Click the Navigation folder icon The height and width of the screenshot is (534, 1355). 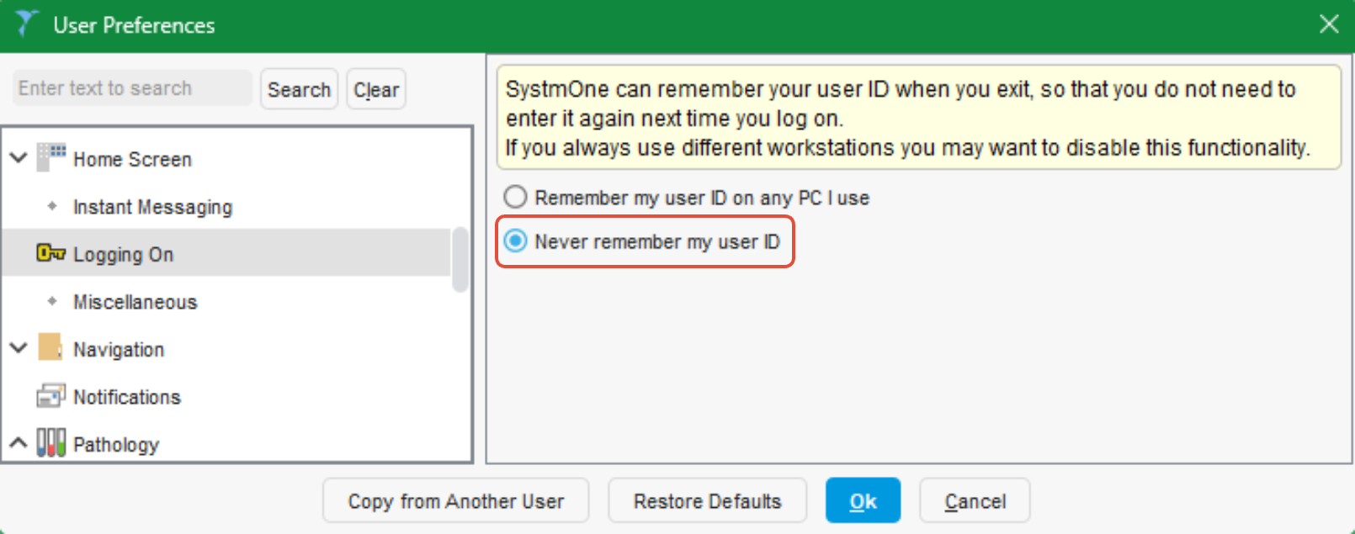pyautogui.click(x=50, y=347)
